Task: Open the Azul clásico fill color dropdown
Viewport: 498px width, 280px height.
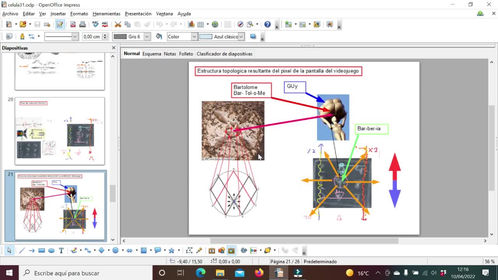Action: (x=241, y=37)
